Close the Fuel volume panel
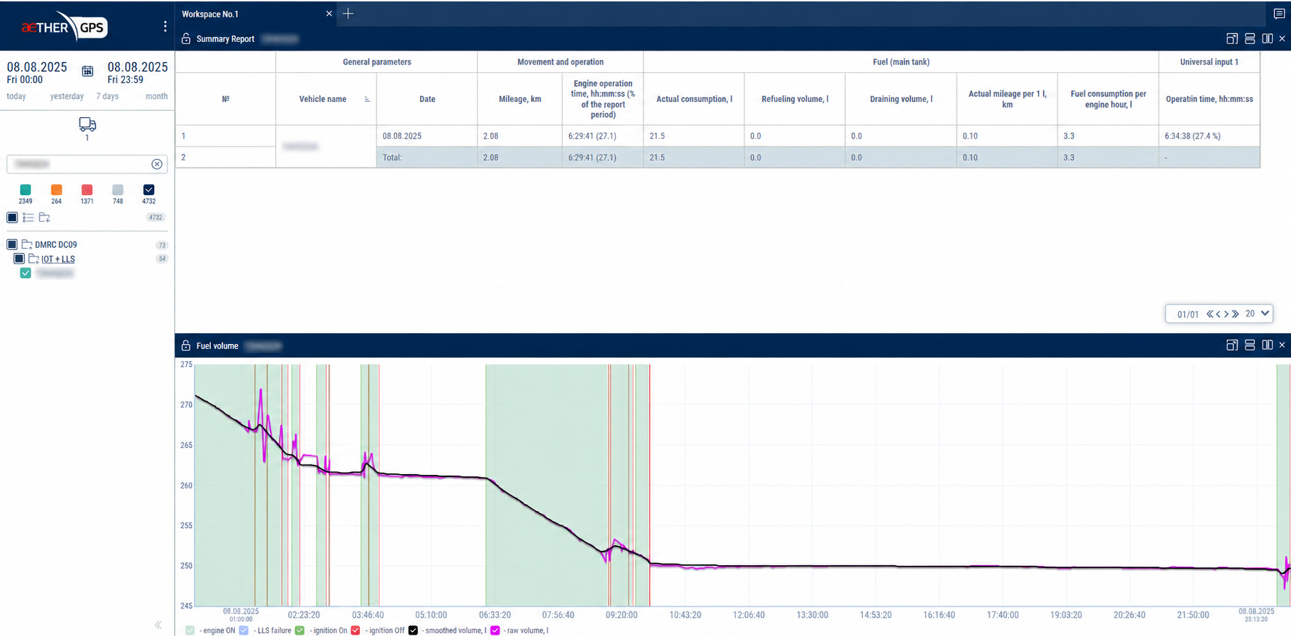Image resolution: width=1291 pixels, height=636 pixels. coord(1282,345)
